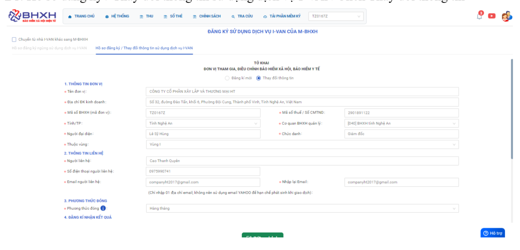
Task: Click the Người liên hệ input field
Action: [x=302, y=161]
